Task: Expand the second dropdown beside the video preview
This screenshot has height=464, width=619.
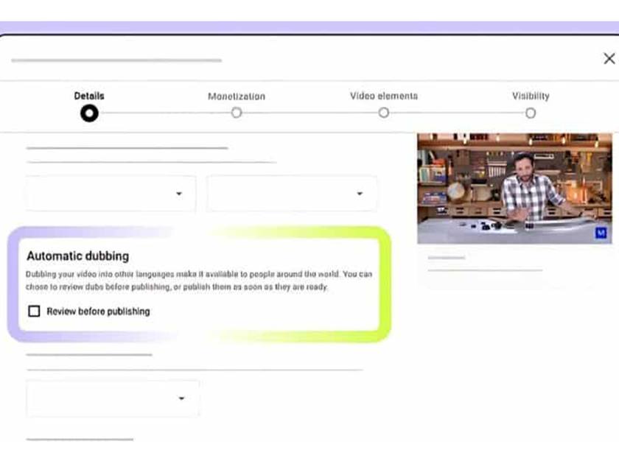Action: click(292, 194)
